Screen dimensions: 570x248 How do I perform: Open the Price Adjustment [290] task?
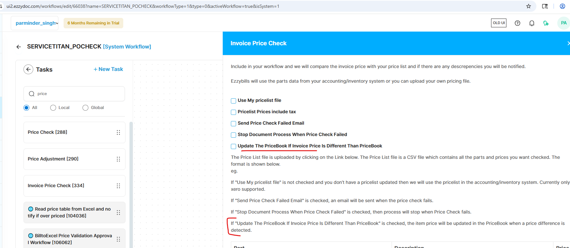click(x=74, y=159)
